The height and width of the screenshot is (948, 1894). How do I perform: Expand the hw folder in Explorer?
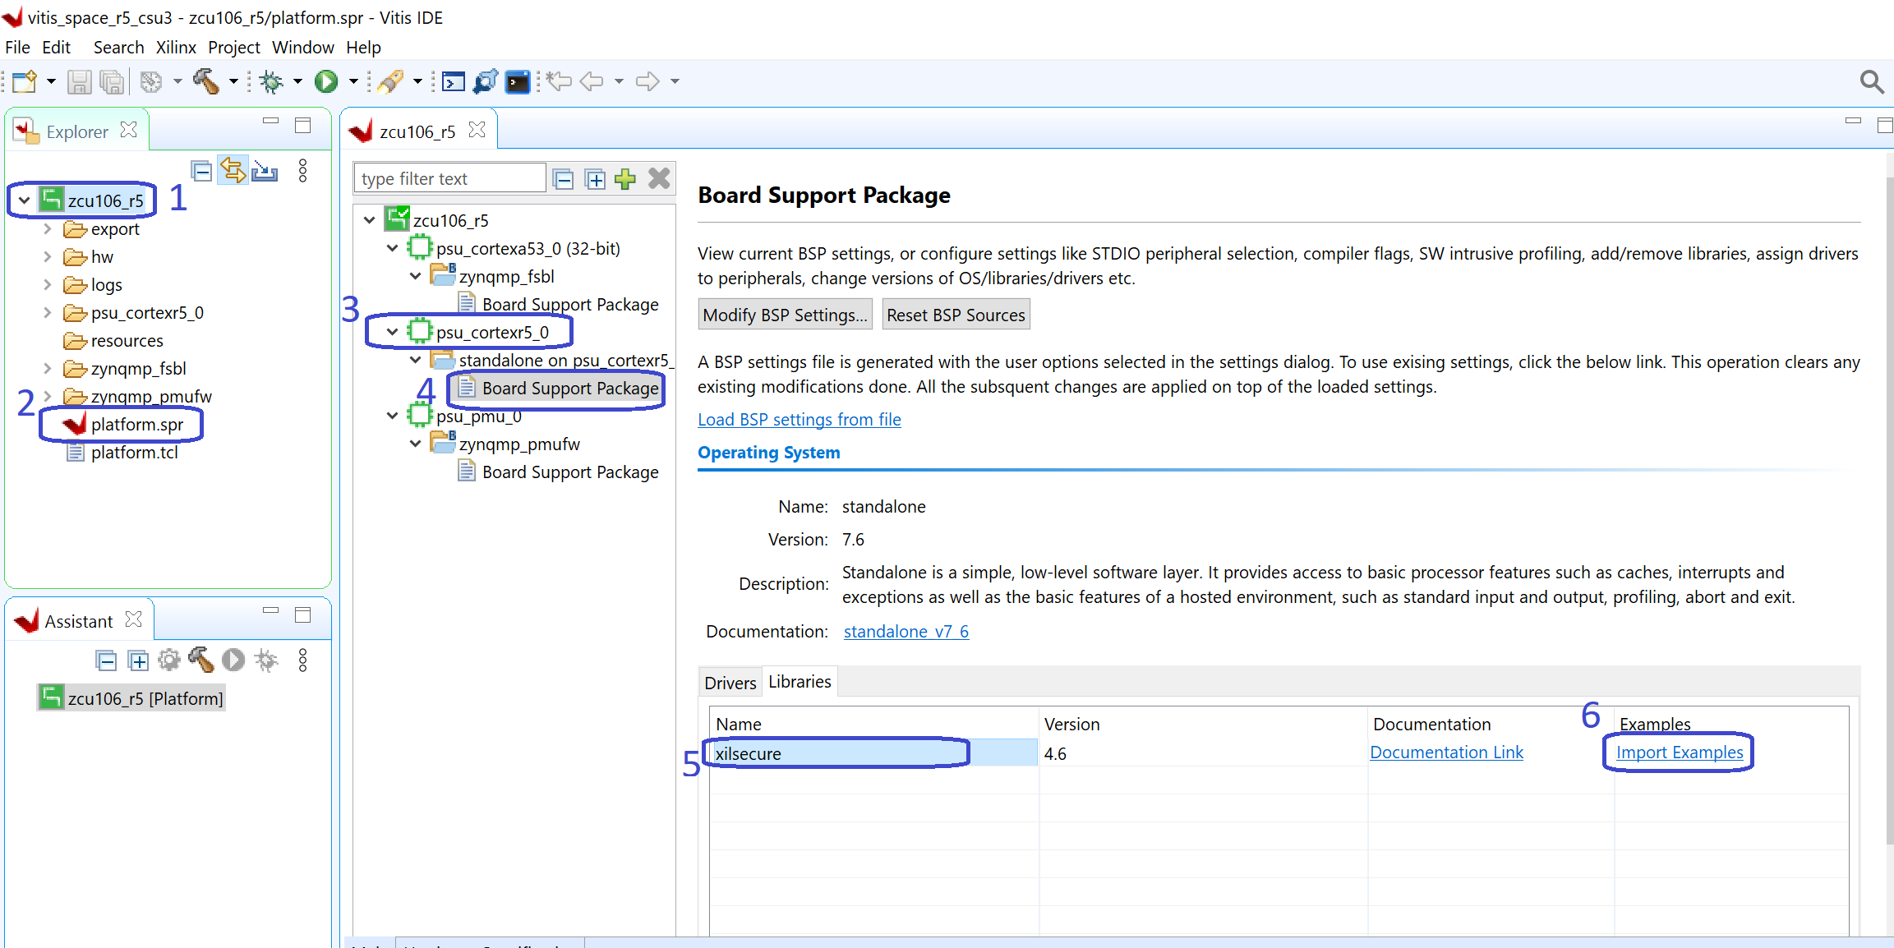pos(48,257)
